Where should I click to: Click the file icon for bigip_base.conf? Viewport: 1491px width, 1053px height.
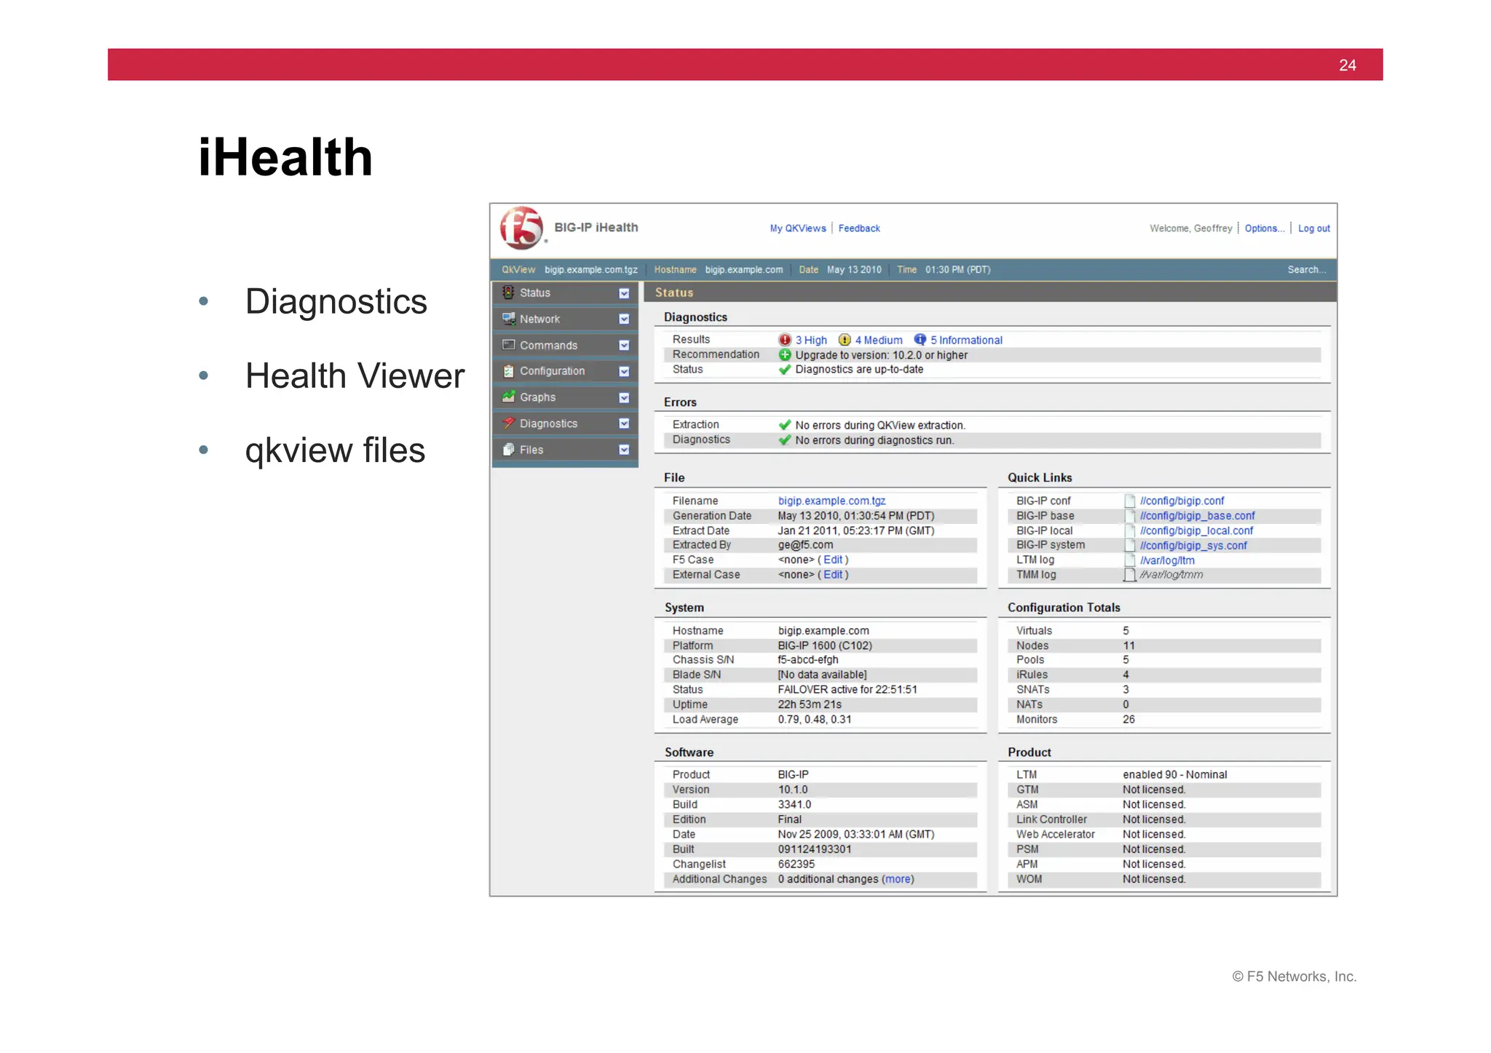point(1130,516)
